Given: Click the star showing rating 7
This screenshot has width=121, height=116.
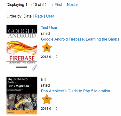Looking at the screenshot, I should coord(47,99).
